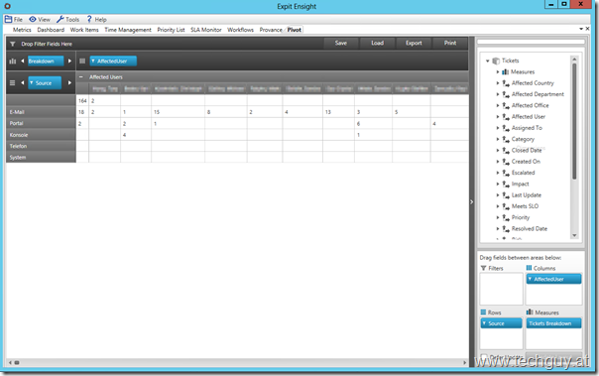Click the bar chart icon beside Breakdown
Screen dimensions: 599x376
13,62
